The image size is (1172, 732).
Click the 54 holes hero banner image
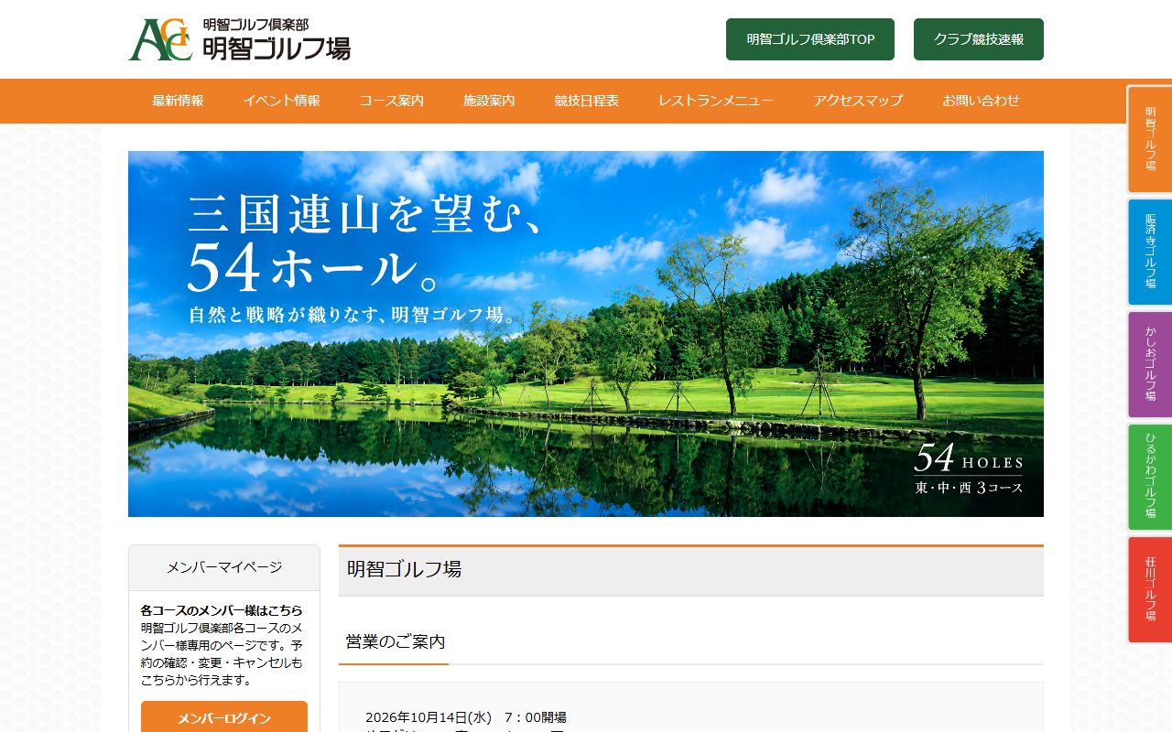point(586,334)
